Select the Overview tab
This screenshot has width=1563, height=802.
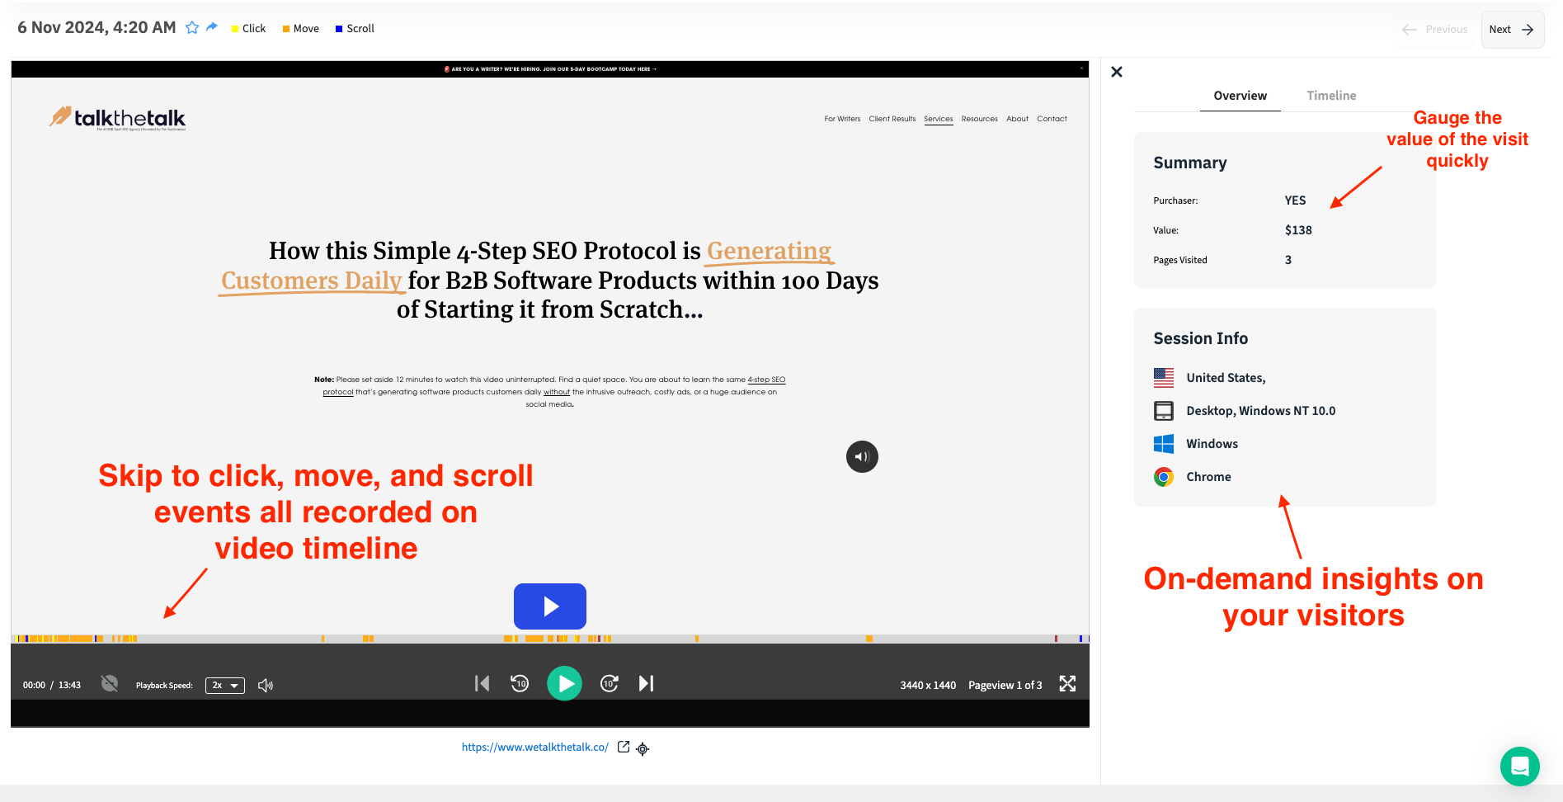(x=1240, y=96)
